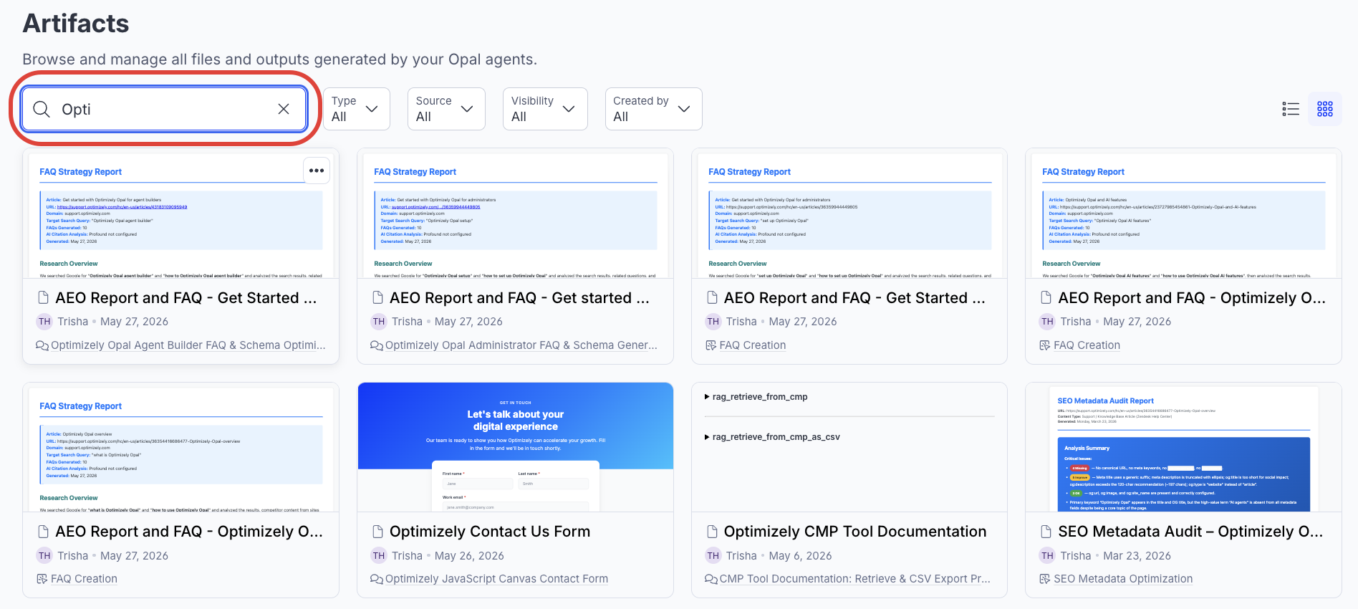Open the Optimizely JavaScript Canvas Contact Form link

496,579
